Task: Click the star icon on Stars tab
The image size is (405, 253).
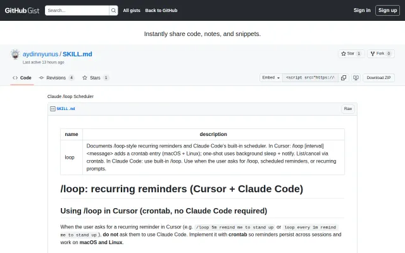Action: (x=85, y=78)
